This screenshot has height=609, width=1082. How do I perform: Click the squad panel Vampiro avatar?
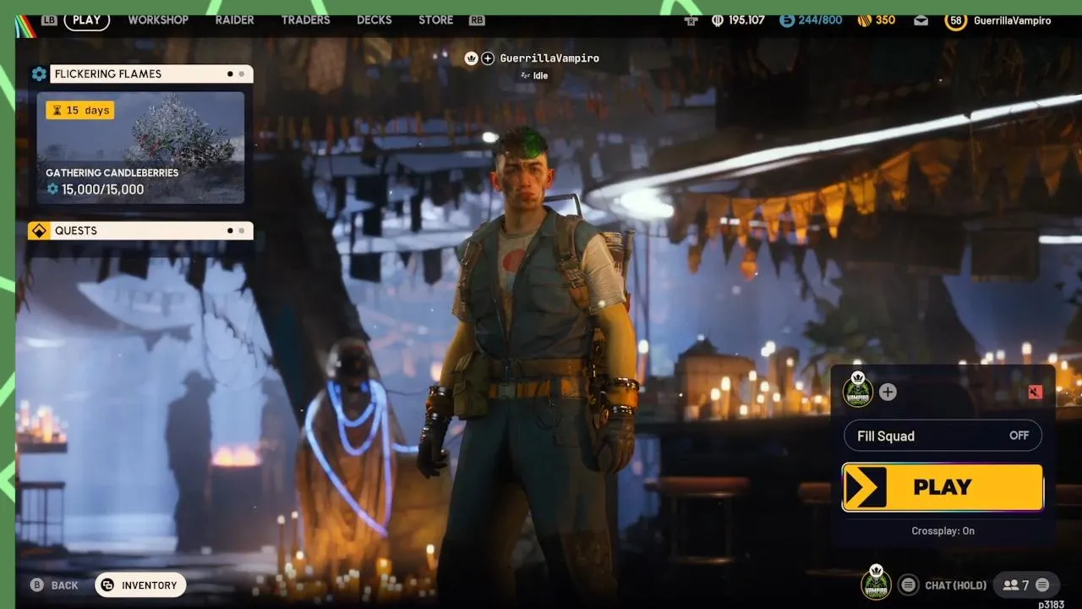click(858, 391)
